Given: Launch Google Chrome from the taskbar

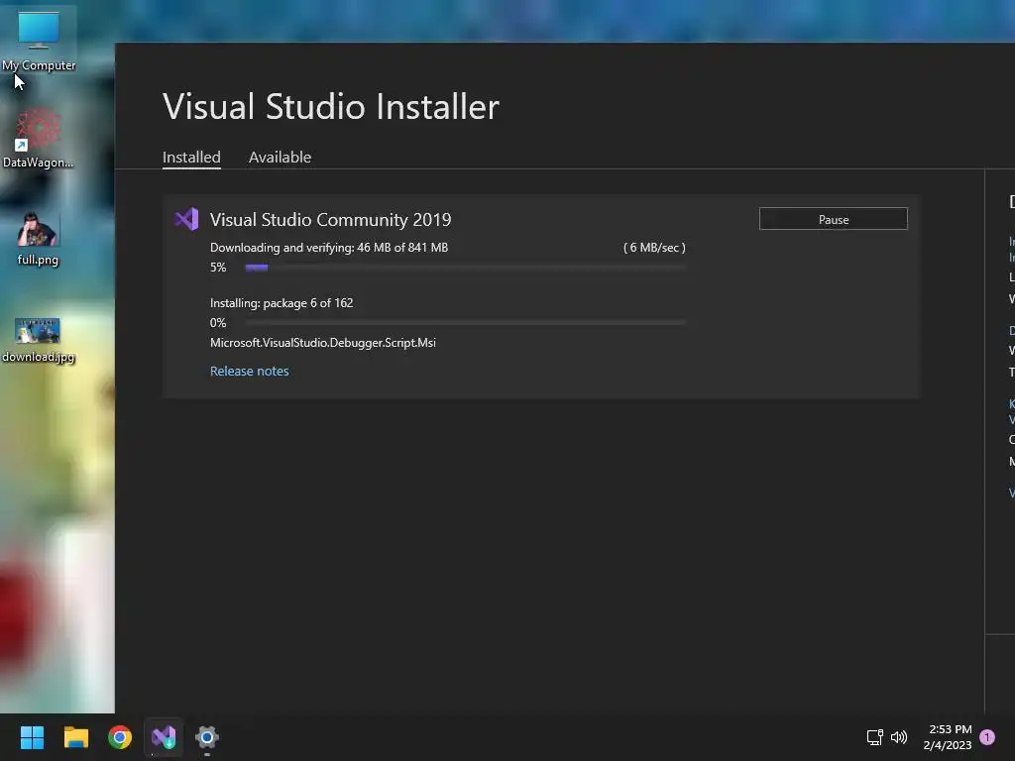Looking at the screenshot, I should pyautogui.click(x=120, y=737).
